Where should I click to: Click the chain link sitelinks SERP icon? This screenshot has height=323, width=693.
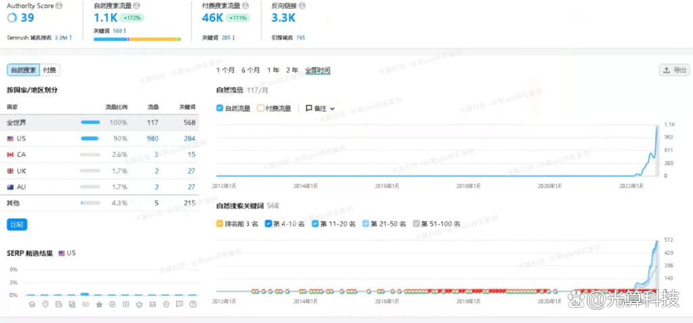click(85, 305)
